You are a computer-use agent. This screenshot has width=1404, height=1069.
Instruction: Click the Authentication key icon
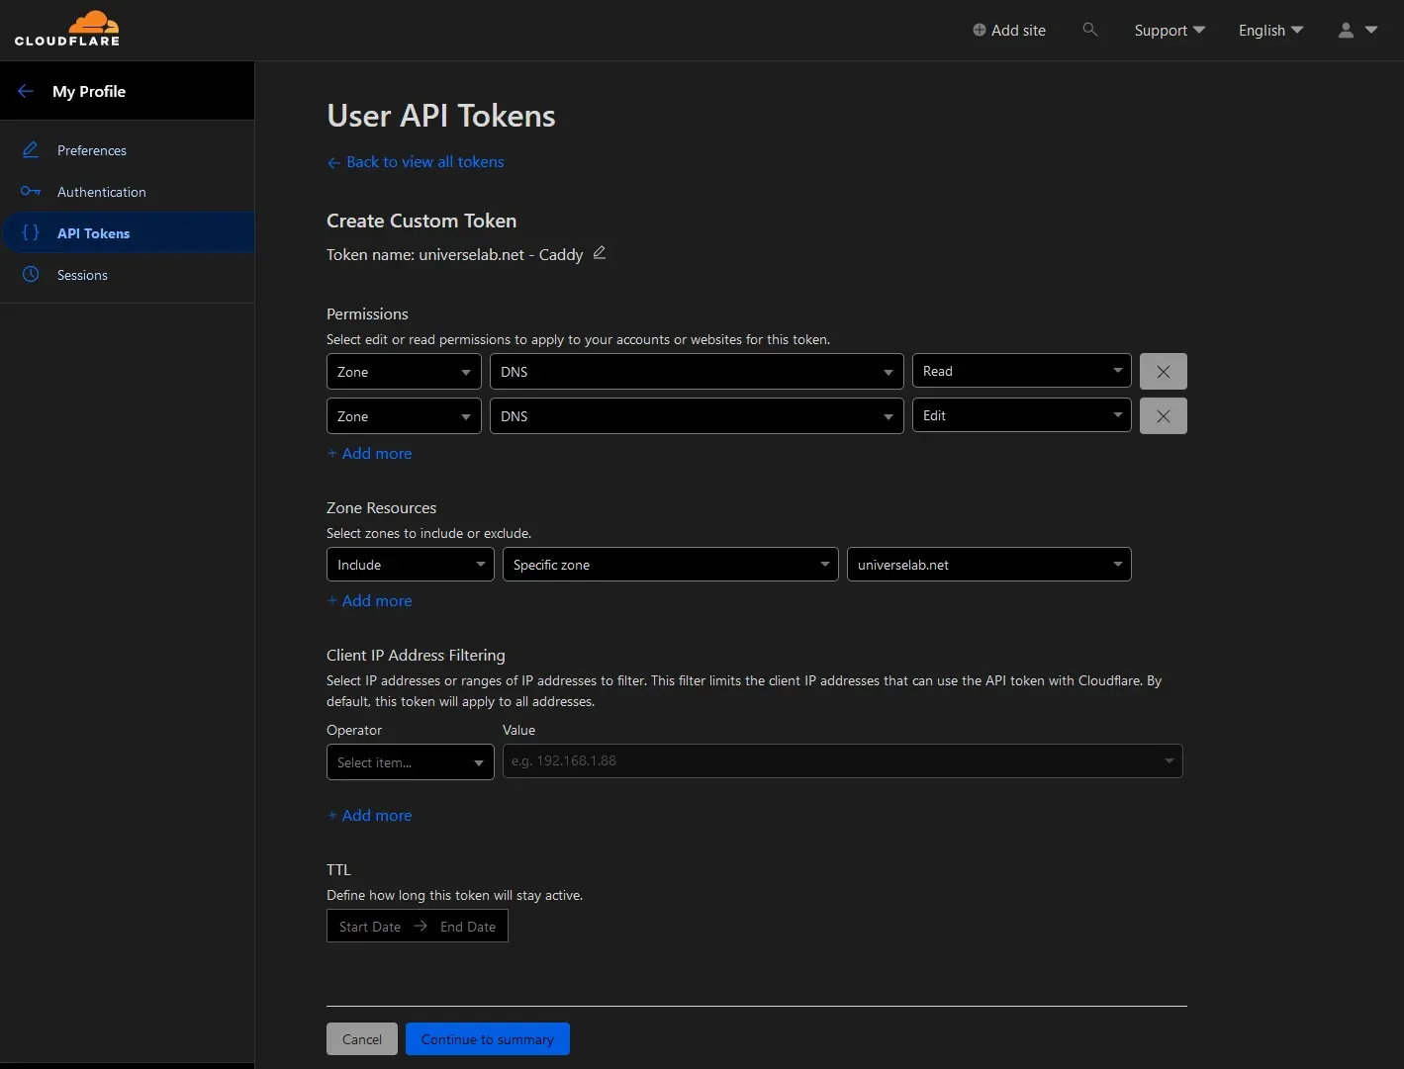31,191
